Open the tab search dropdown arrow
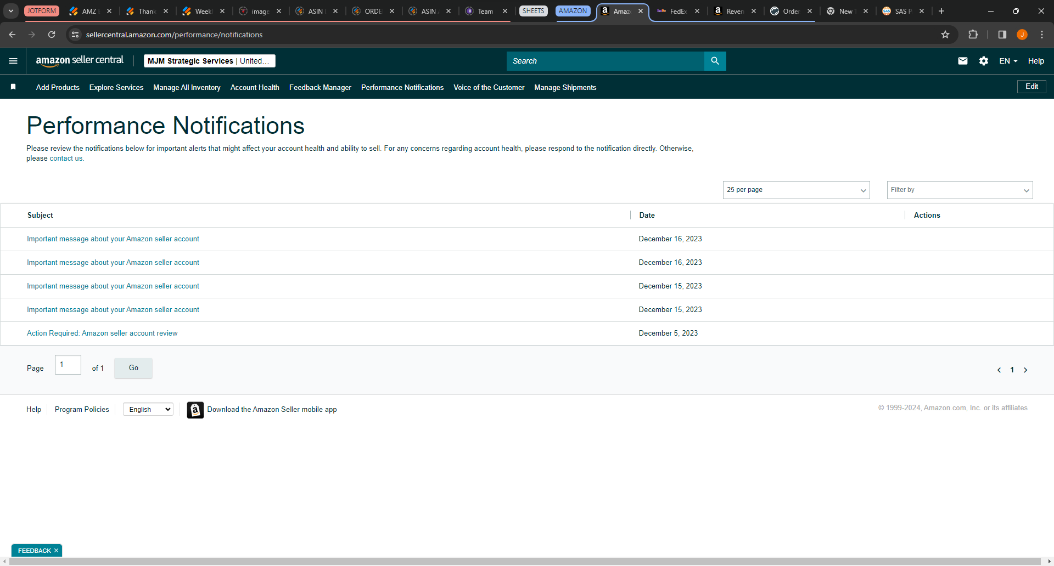The image size is (1054, 566). (x=11, y=11)
